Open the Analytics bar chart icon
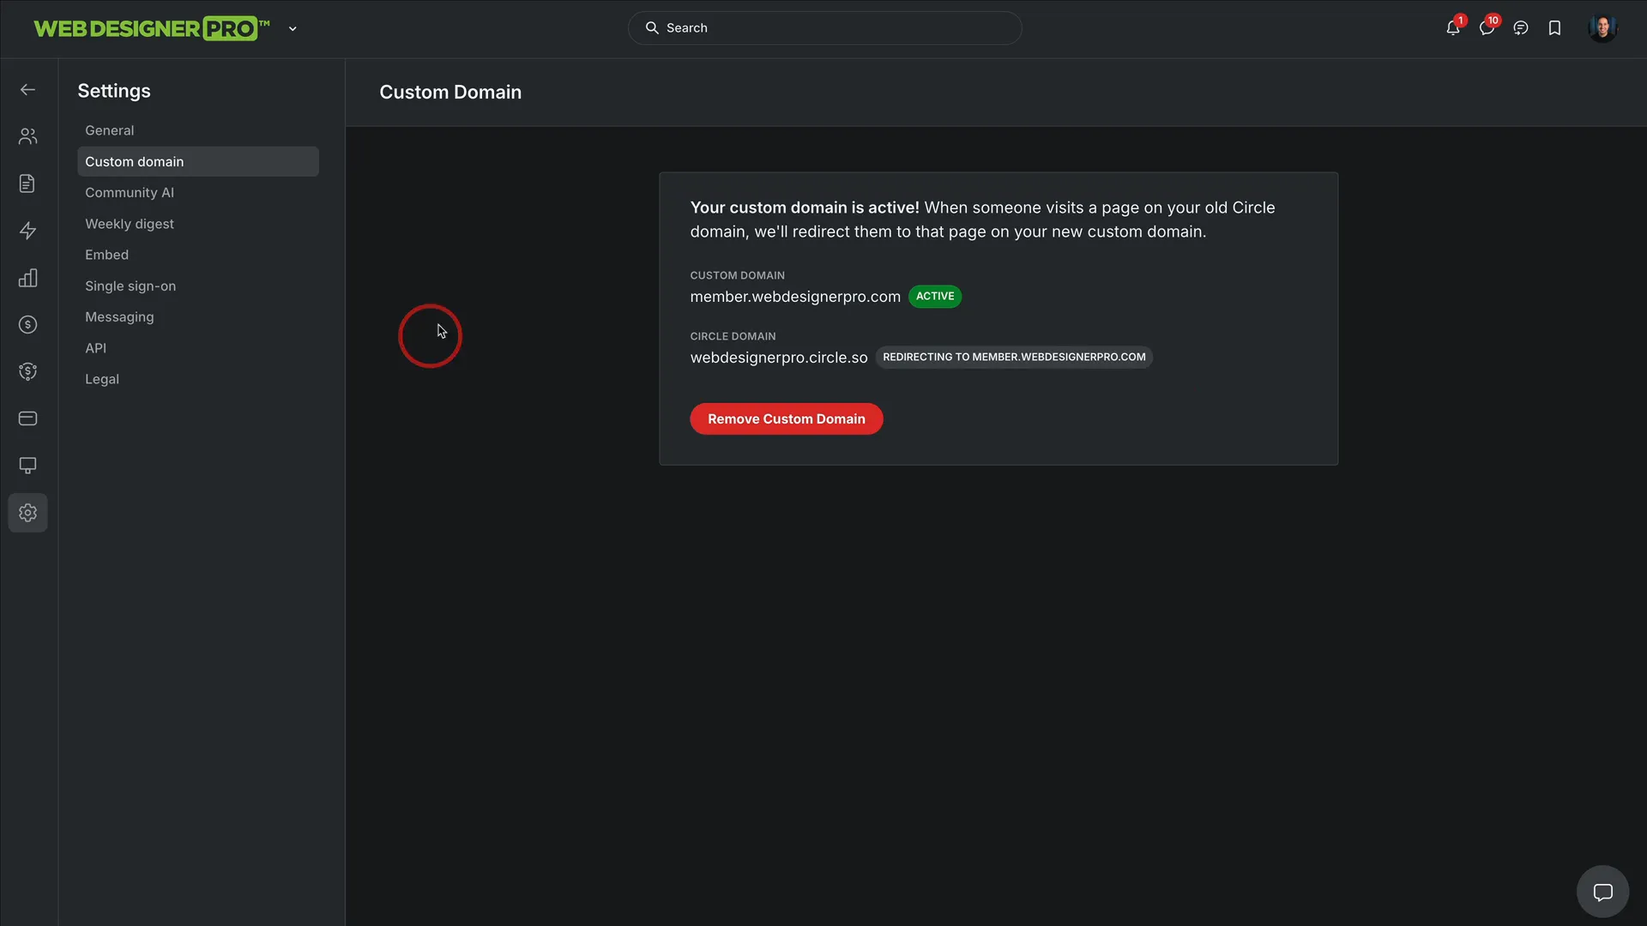The image size is (1647, 926). click(x=27, y=278)
